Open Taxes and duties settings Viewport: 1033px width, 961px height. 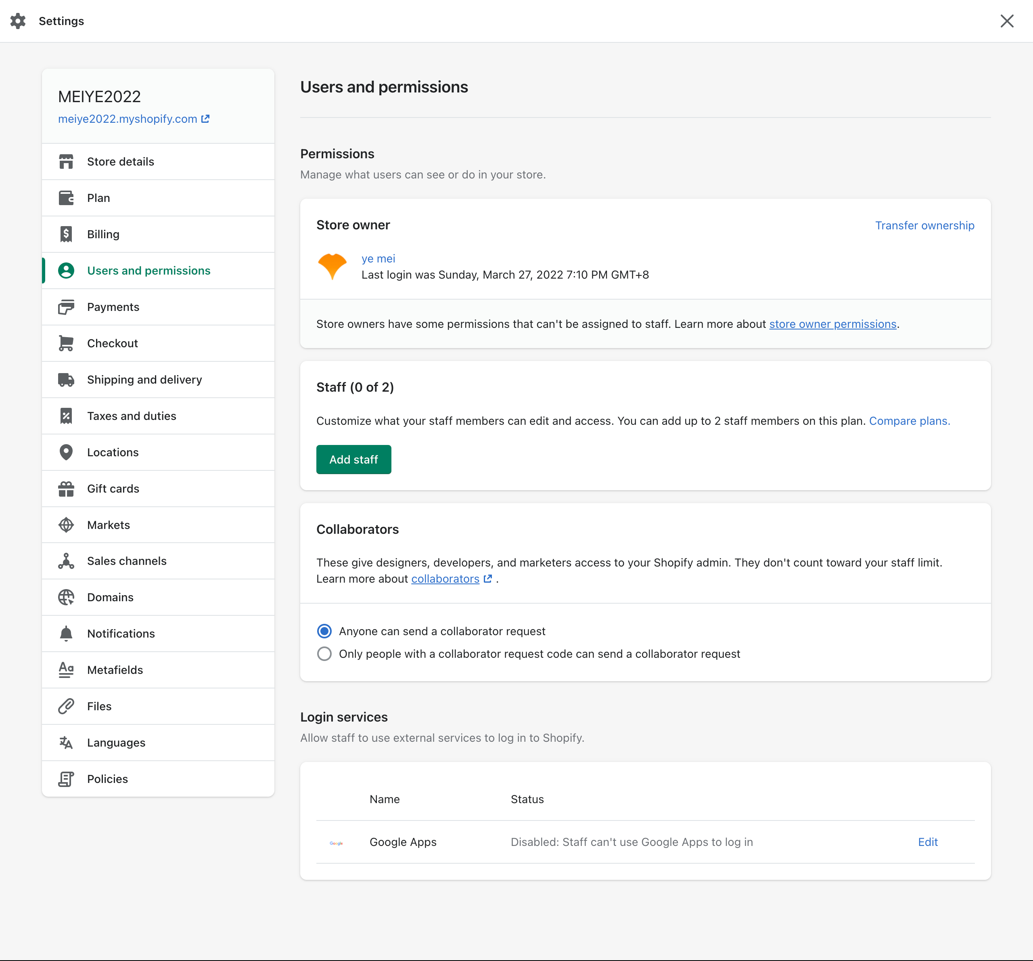click(158, 416)
